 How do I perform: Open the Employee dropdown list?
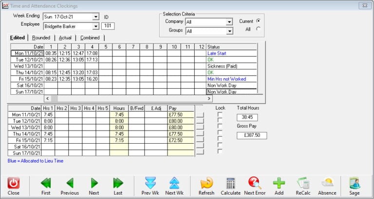(95, 26)
